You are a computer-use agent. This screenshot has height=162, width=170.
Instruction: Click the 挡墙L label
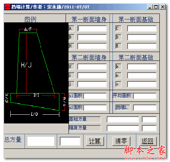(122, 107)
